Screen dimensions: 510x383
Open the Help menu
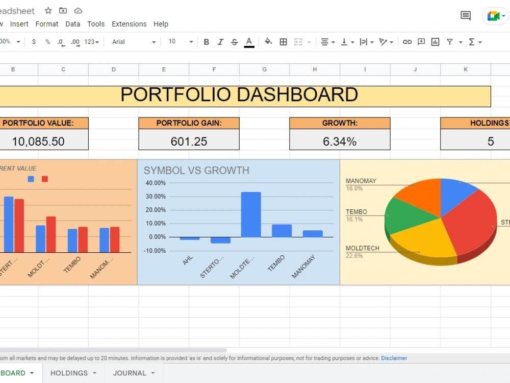point(161,24)
